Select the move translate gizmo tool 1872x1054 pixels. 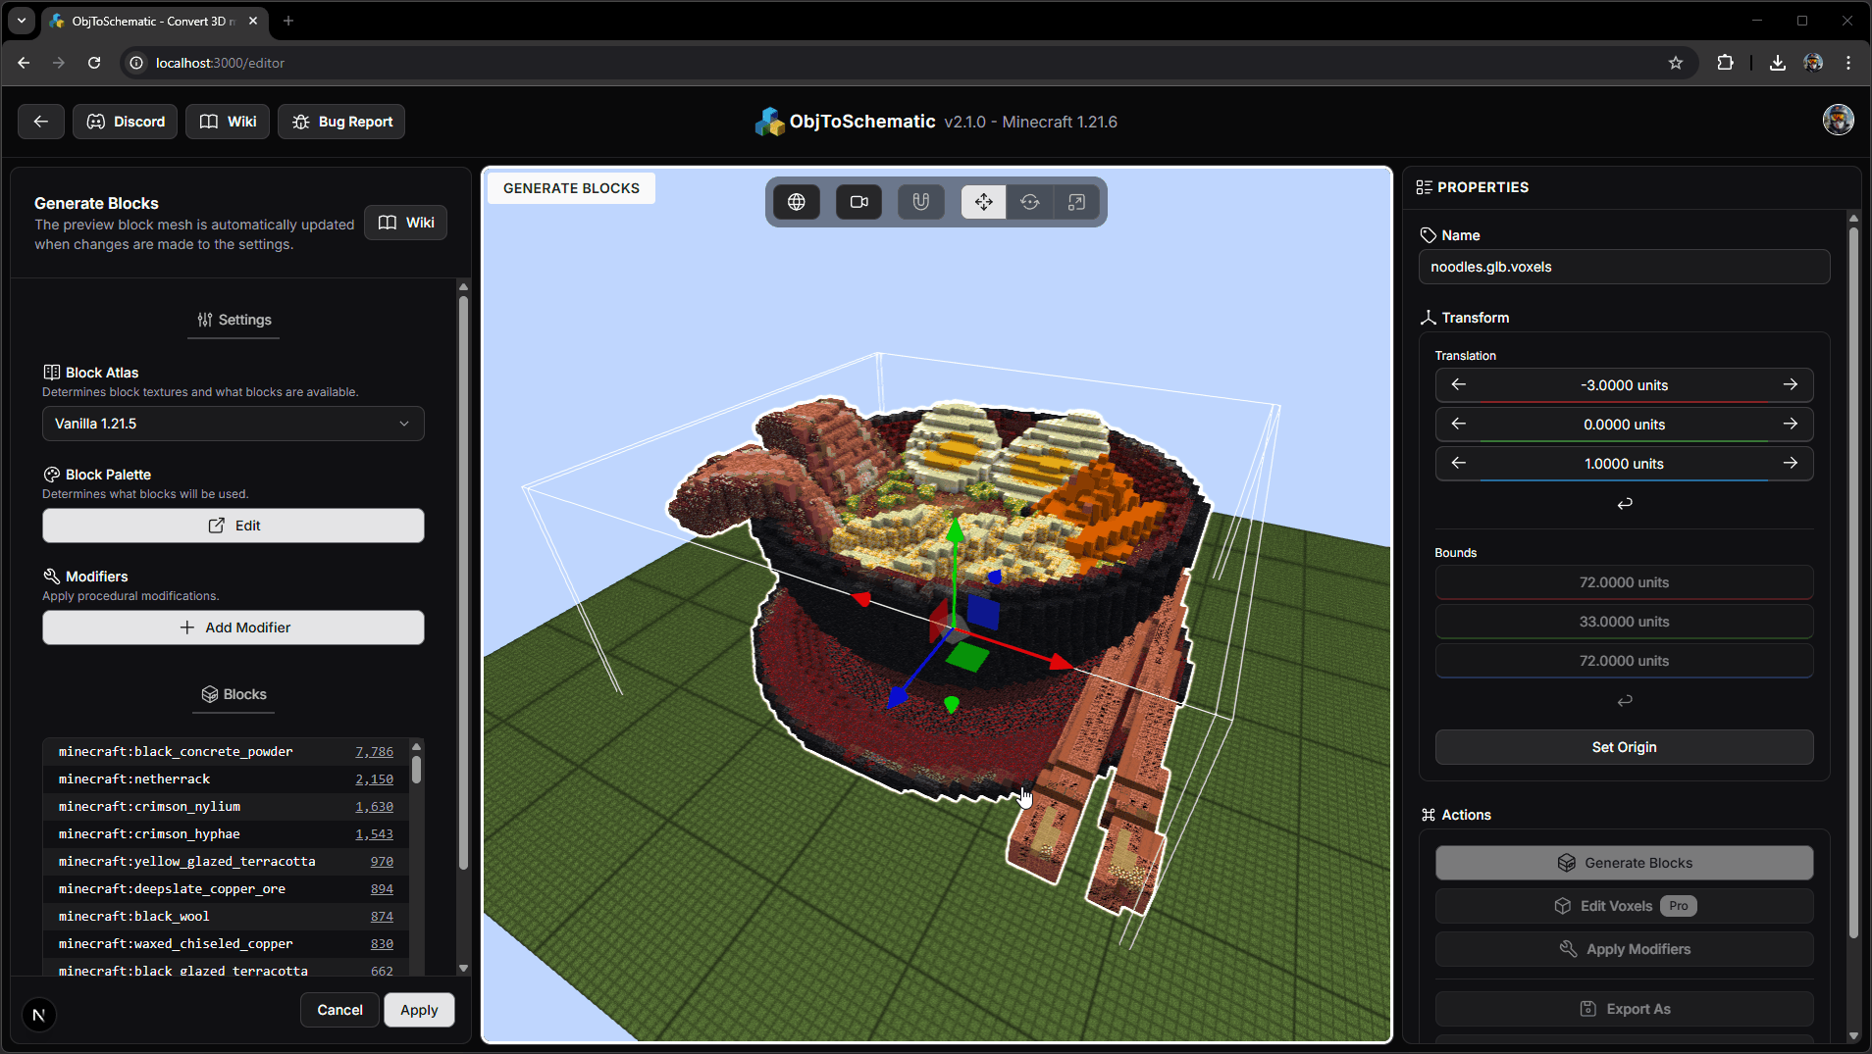tap(983, 202)
